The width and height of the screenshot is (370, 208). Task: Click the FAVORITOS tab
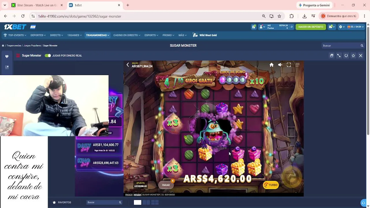pos(62,203)
